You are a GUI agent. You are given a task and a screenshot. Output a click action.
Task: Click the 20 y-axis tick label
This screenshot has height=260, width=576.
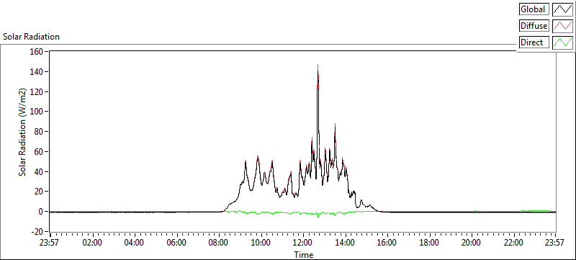[x=39, y=192]
